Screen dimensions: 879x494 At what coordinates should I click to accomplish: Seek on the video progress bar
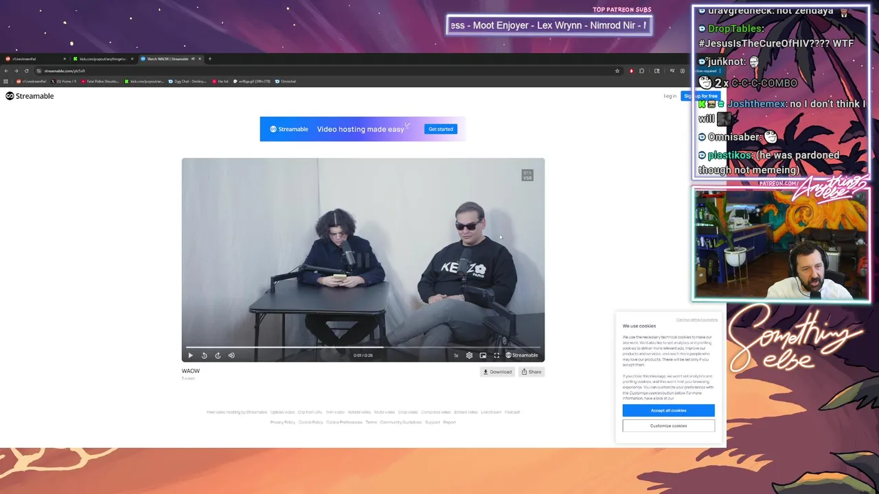363,347
